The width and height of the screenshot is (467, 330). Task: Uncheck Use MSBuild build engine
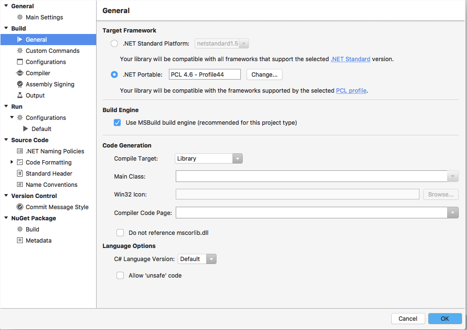[x=117, y=122]
